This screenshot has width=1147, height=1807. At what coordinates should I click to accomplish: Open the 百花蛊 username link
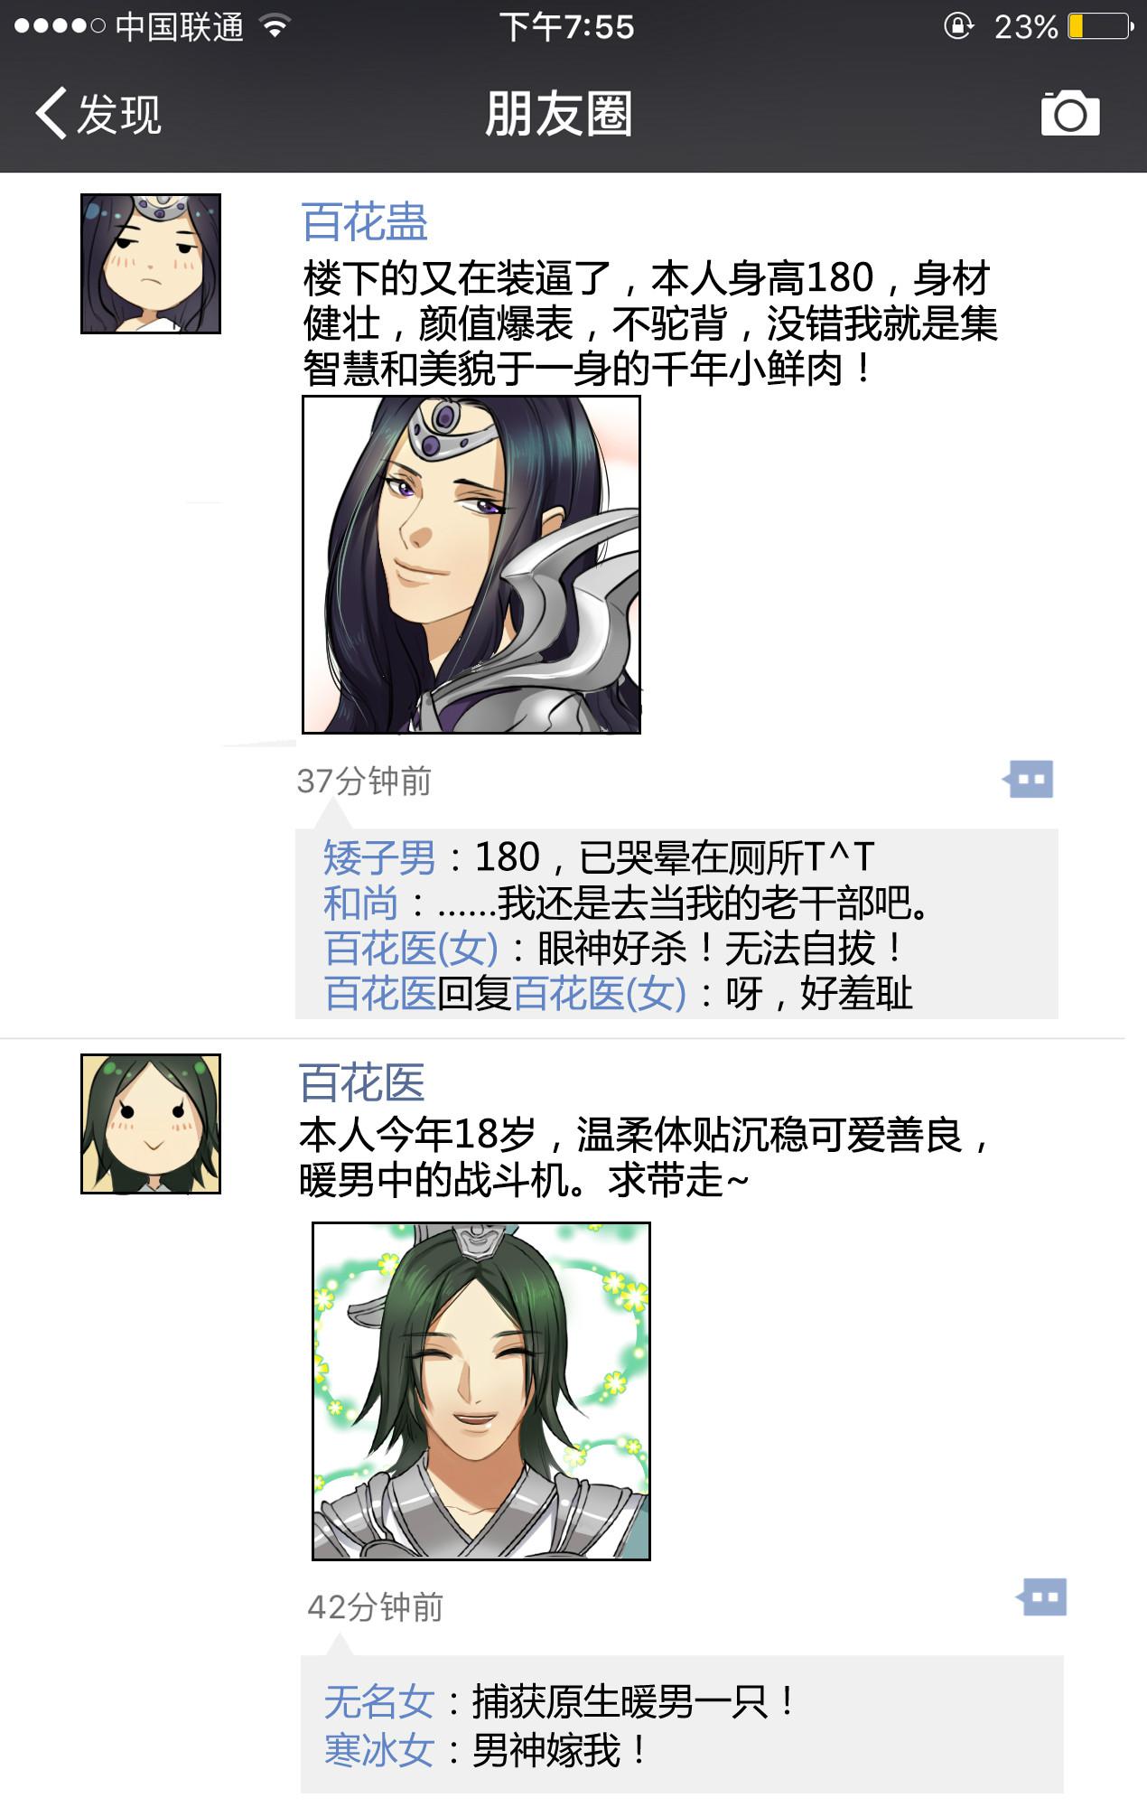point(364,221)
